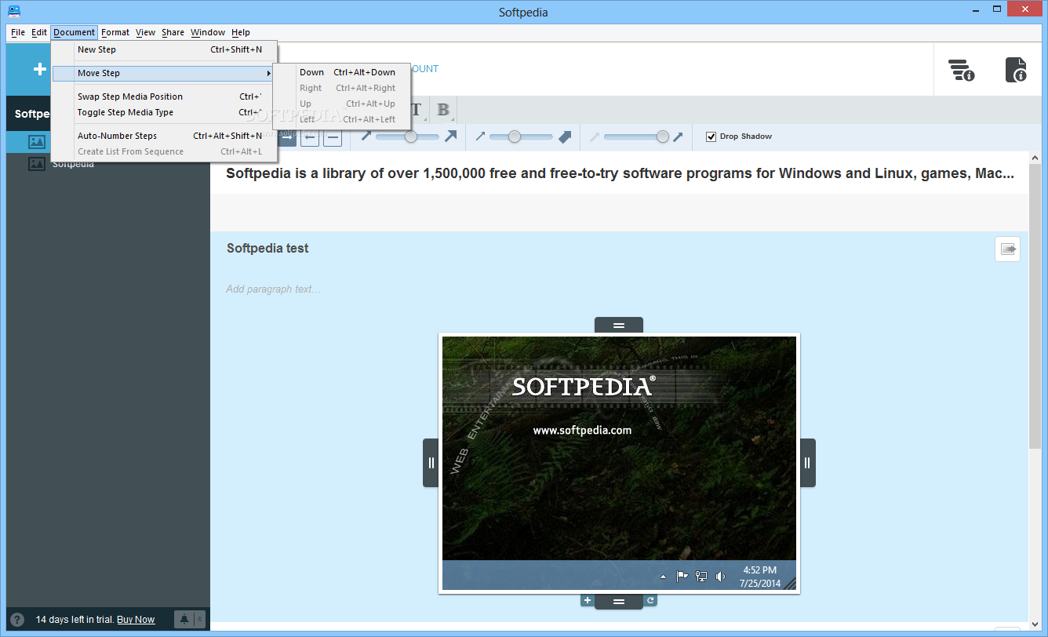This screenshot has height=637, width=1048.
Task: Choose Swap Step Media Position
Action: (x=165, y=96)
